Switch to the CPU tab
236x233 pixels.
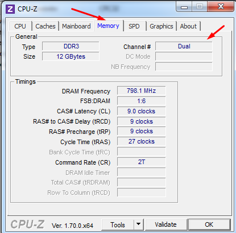click(20, 26)
